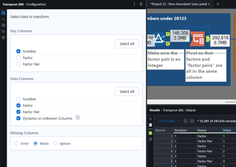
Task: Check Factor Pair in Key Columns
Action: click(x=18, y=64)
